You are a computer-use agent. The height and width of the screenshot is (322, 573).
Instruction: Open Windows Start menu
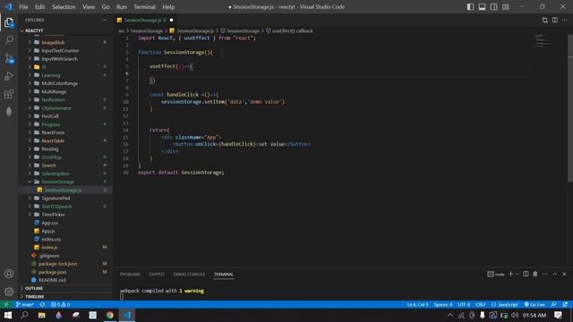pyautogui.click(x=8, y=315)
